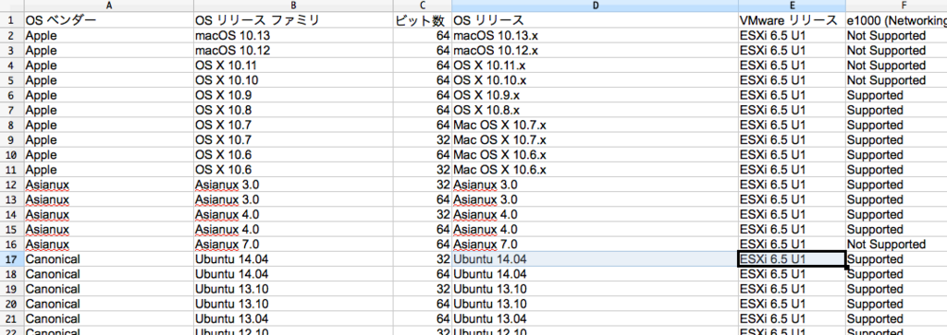The image size is (947, 335).
Task: Select column A header
Action: (x=109, y=6)
